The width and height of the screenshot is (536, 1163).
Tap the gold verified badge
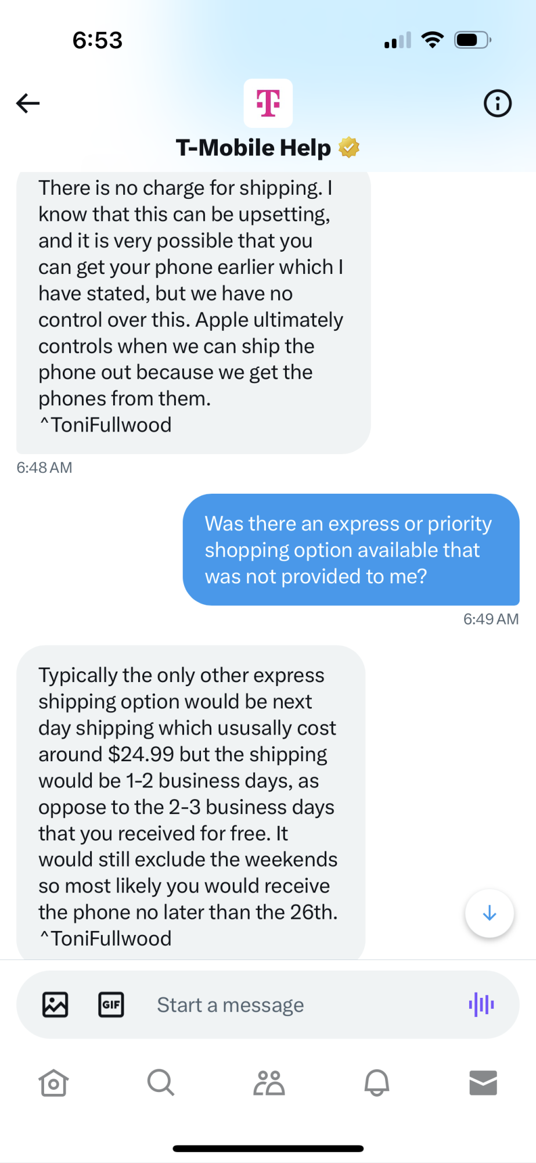349,148
